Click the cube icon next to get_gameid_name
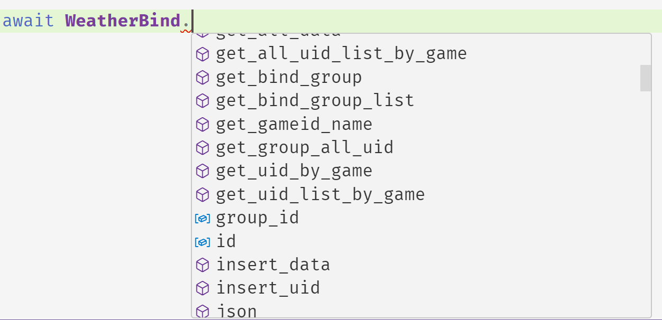The width and height of the screenshot is (662, 320). pos(203,125)
